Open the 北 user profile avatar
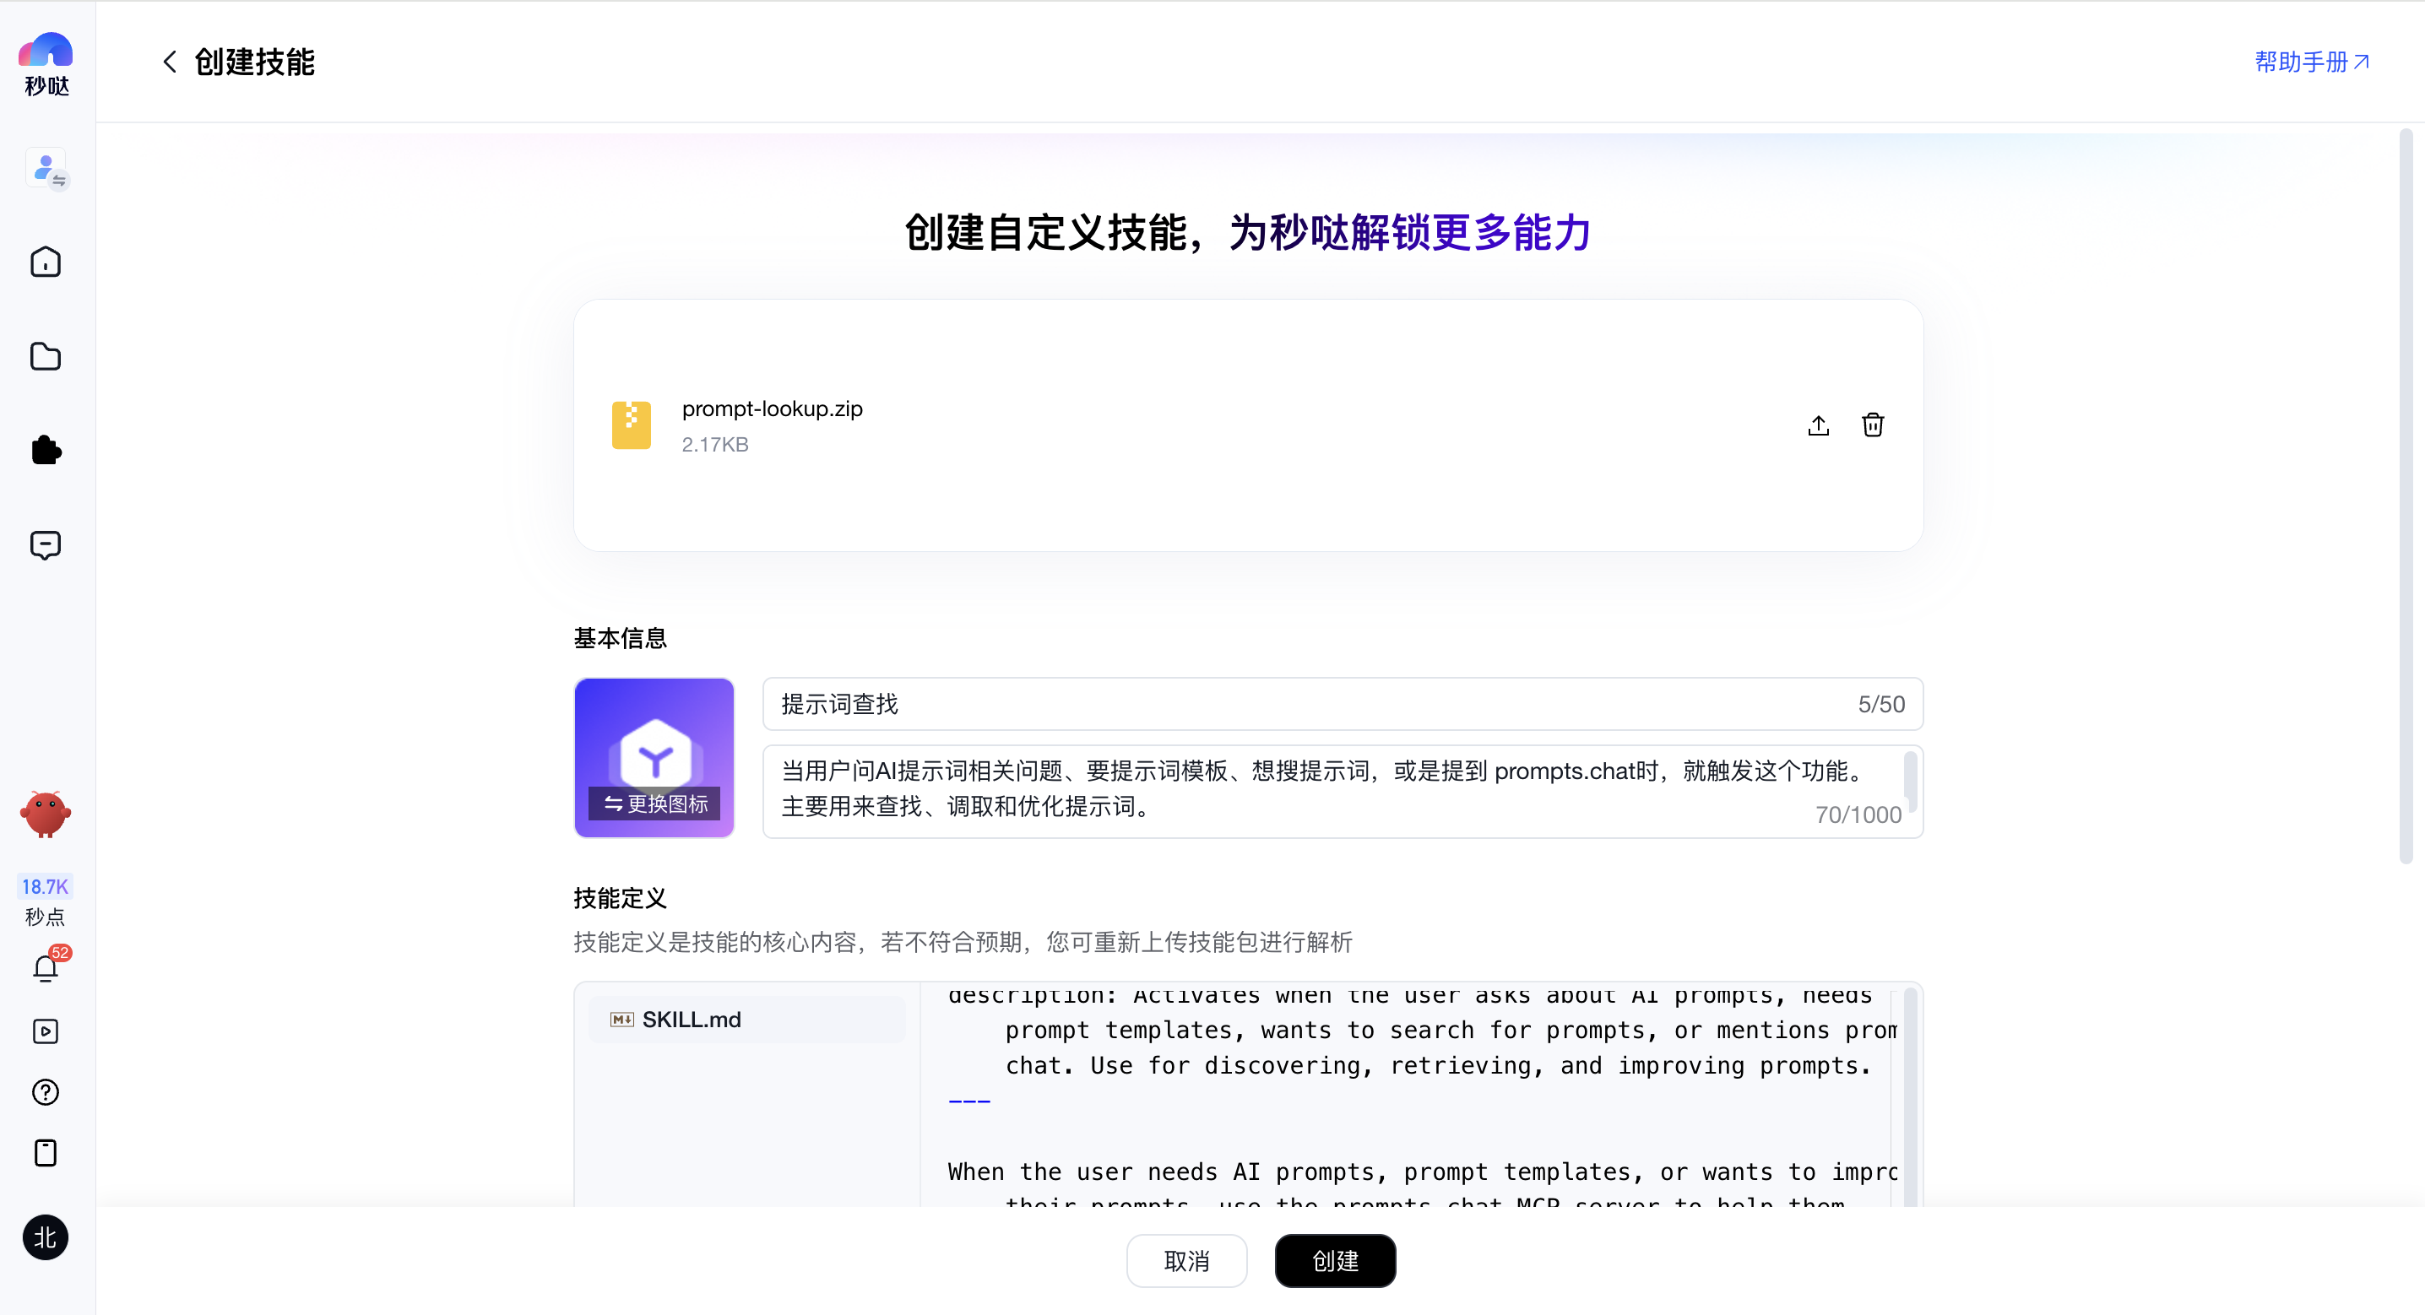Image resolution: width=2425 pixels, height=1315 pixels. (46, 1237)
